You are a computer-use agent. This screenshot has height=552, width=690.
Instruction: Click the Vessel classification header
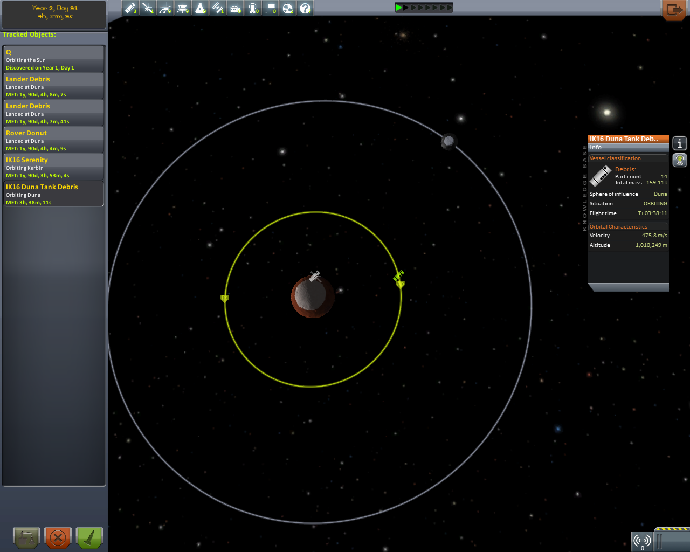pos(615,158)
